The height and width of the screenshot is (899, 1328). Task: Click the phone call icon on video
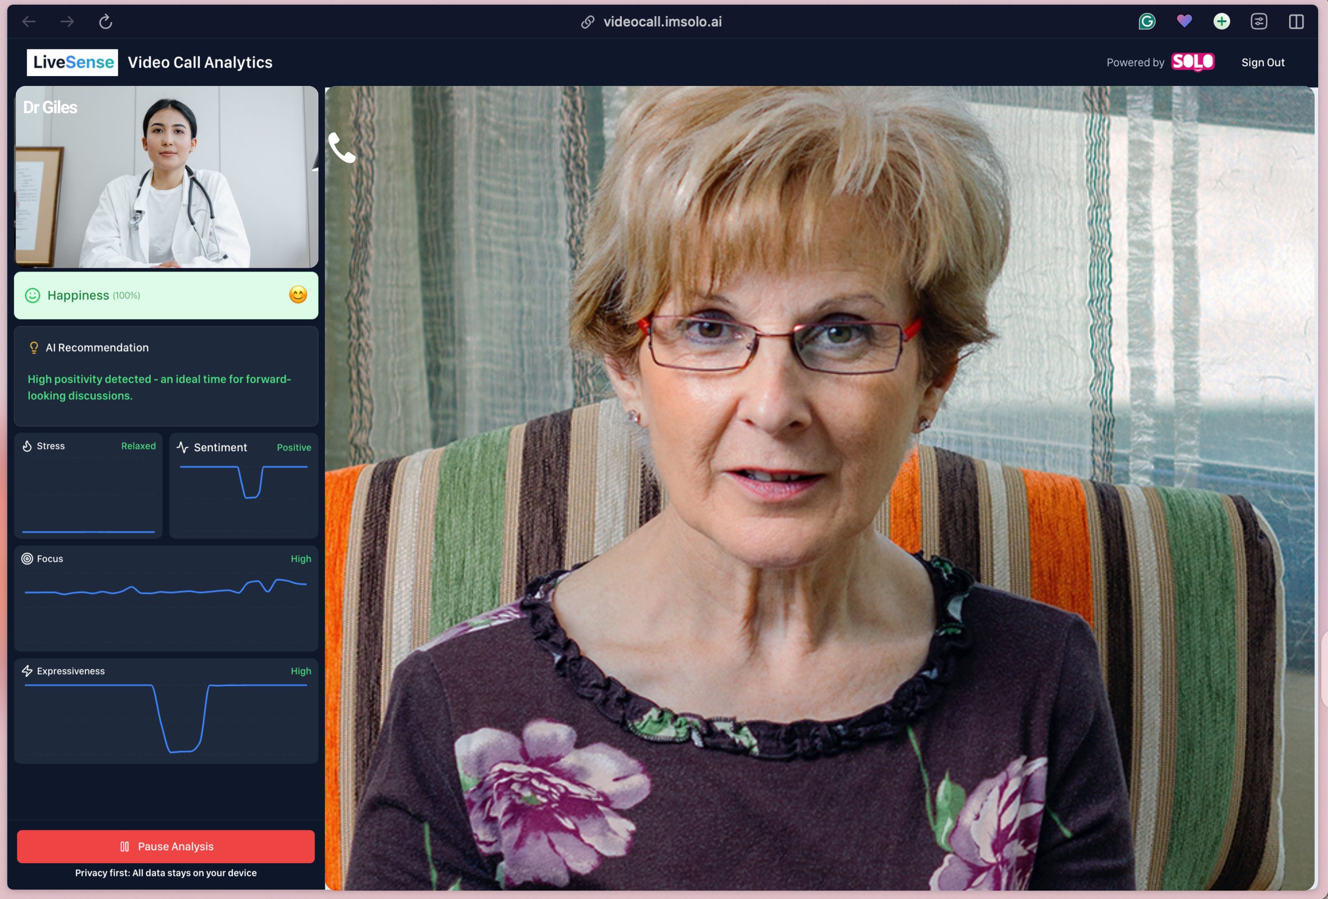[342, 148]
